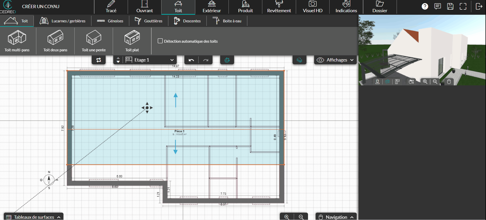Screen dimensions: 486x220
Task: Expand the Tableaux de surfaces panel
Action: (34, 217)
